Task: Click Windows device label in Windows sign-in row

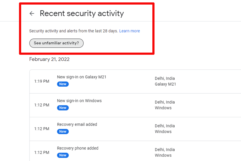Action: point(163,108)
